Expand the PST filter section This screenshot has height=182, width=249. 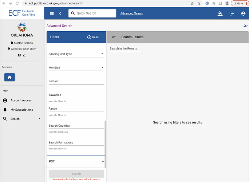click(x=76, y=161)
